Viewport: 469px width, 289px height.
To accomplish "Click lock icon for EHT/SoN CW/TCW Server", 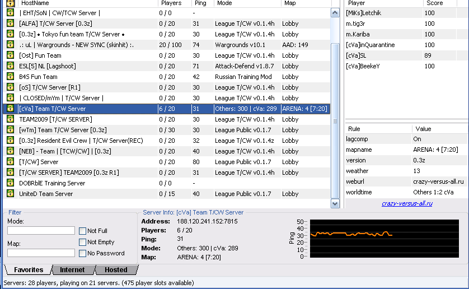I will tap(11, 12).
